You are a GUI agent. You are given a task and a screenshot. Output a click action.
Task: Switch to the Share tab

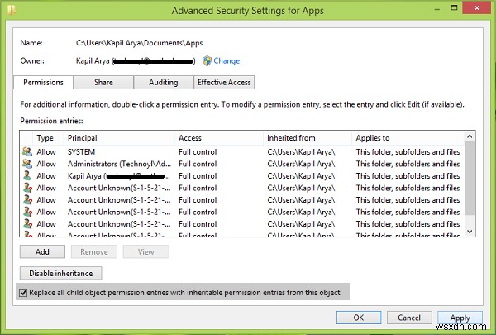point(103,83)
